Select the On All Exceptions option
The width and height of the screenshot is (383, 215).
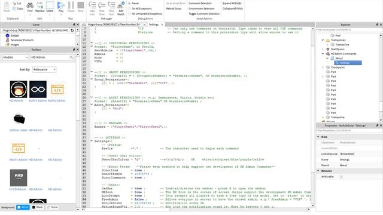tap(139, 8)
